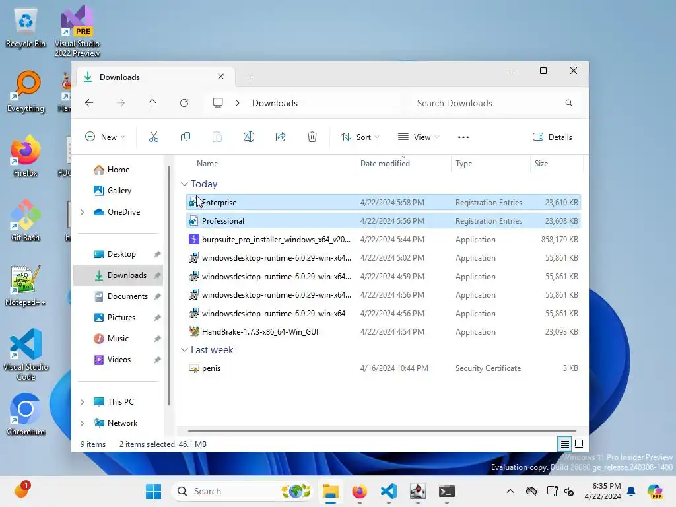This screenshot has width=676, height=507.
Task: Click the taskbar Search box
Action: point(242,491)
